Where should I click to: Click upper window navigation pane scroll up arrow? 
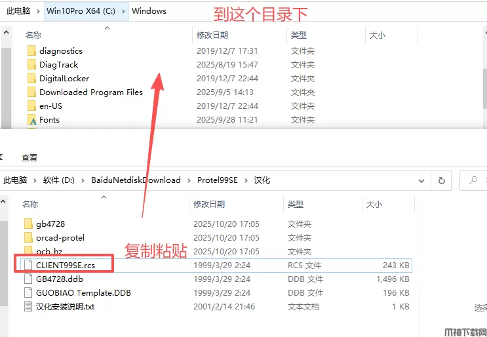(x=6, y=32)
